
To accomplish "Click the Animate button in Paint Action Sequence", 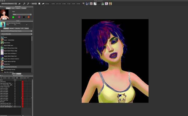I will point(13,78).
